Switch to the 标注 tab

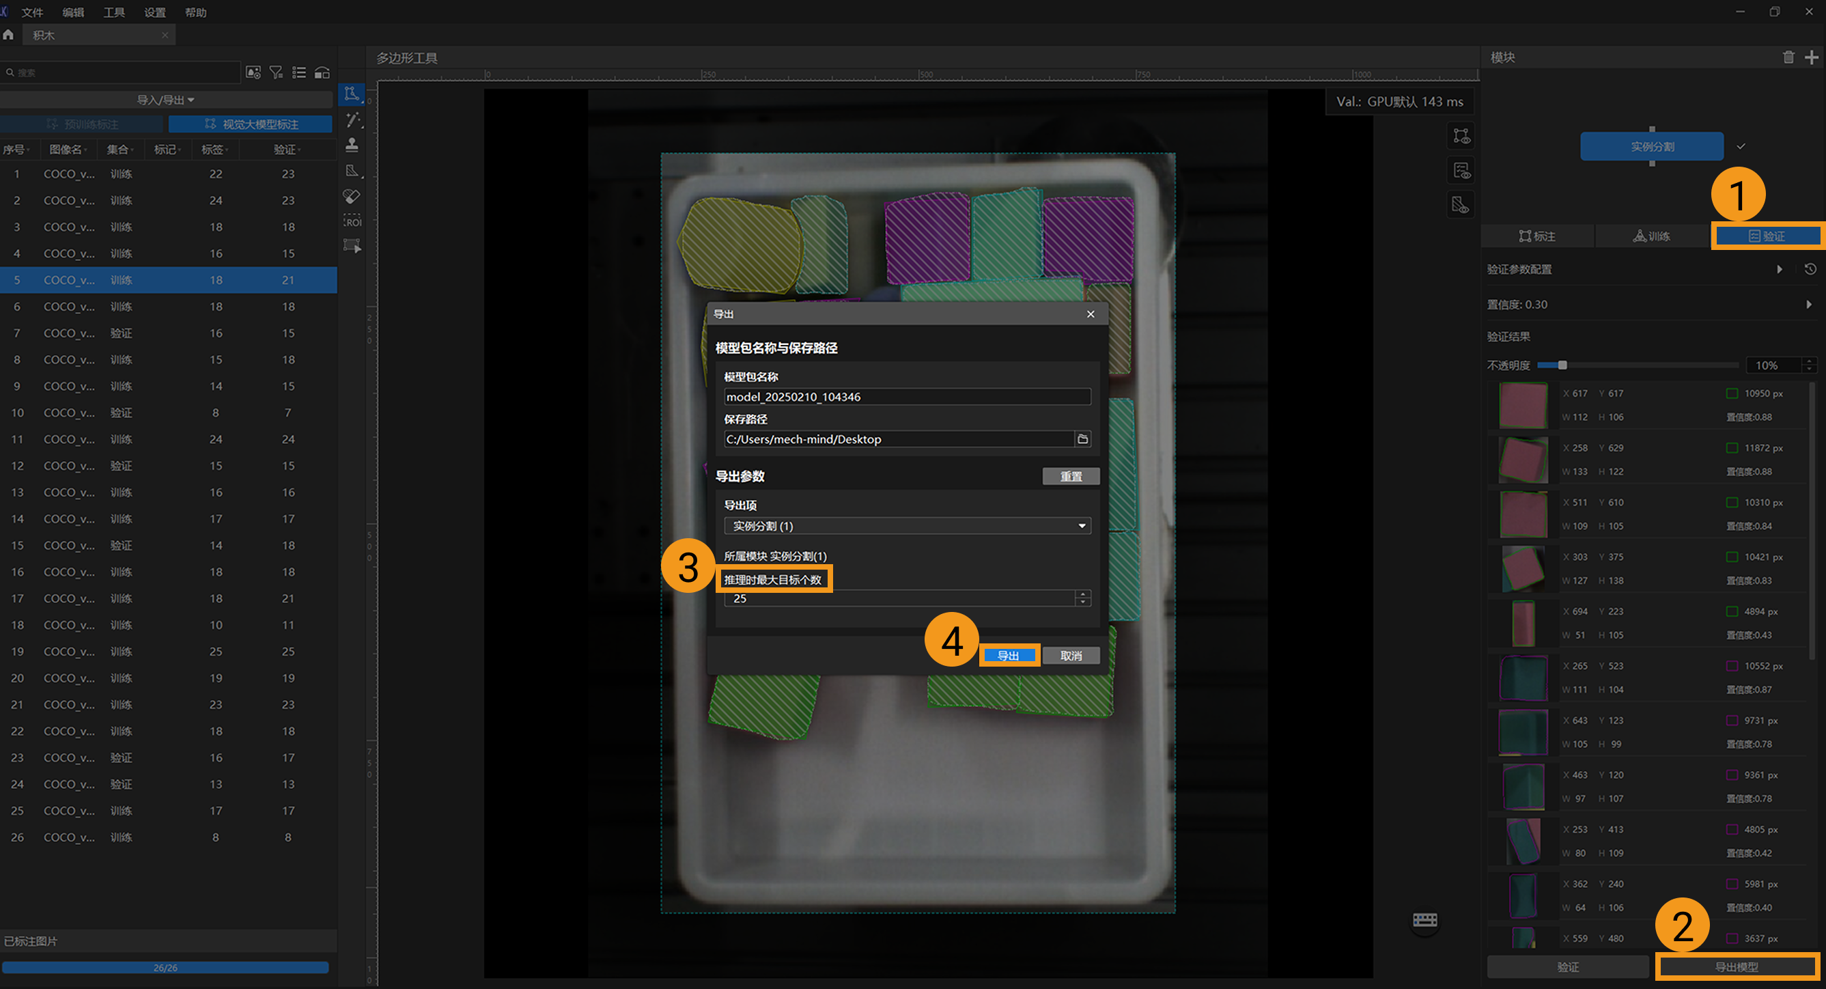1536,236
